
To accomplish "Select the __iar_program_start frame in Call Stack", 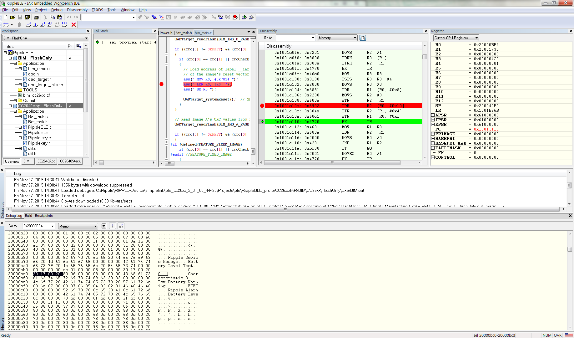I will [x=125, y=42].
